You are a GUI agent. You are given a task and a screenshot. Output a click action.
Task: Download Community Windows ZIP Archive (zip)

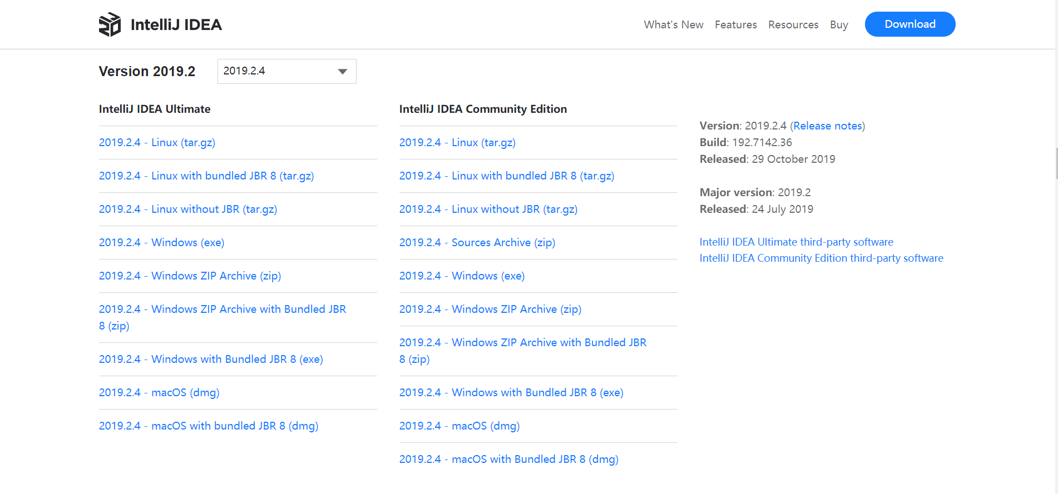490,309
